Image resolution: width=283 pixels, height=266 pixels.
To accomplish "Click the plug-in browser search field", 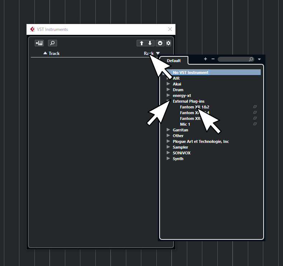I will click(236, 59).
